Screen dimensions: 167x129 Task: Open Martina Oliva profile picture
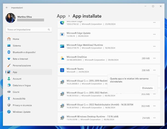pos(11,18)
